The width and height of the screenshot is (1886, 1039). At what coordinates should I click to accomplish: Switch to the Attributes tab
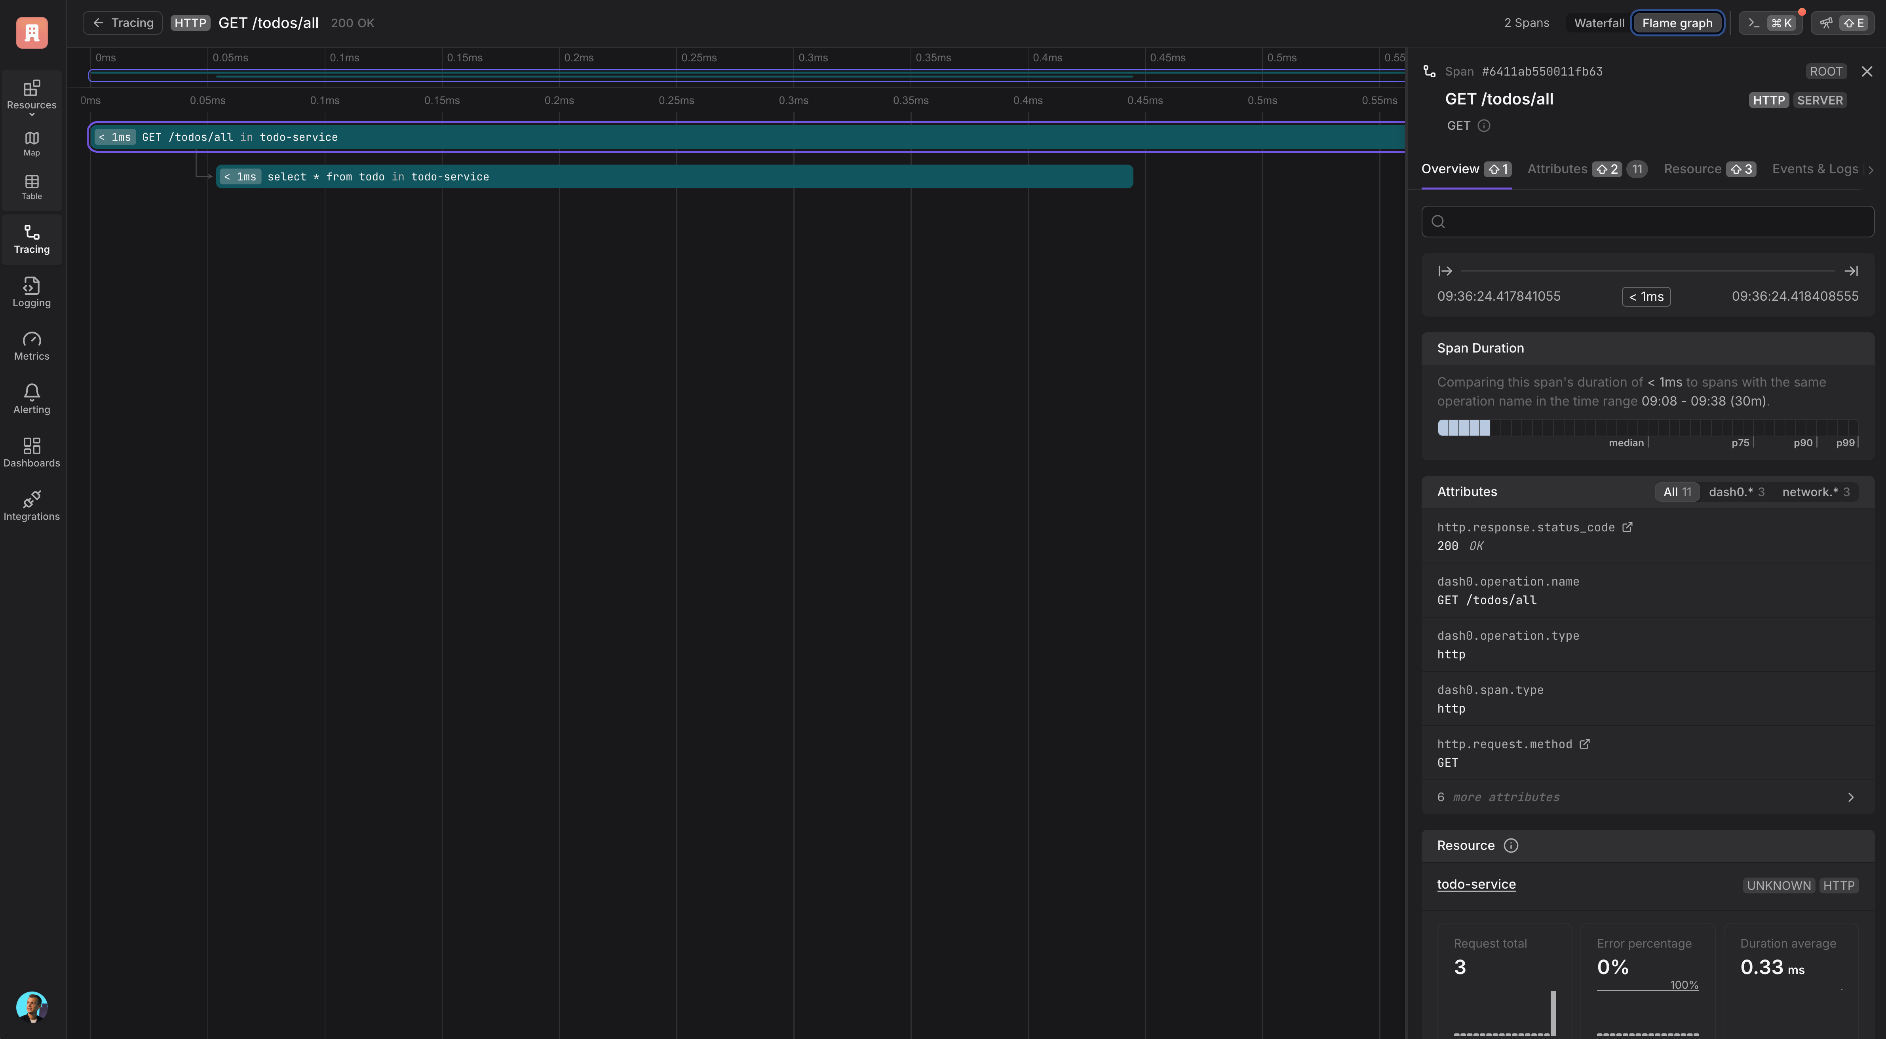pyautogui.click(x=1557, y=169)
